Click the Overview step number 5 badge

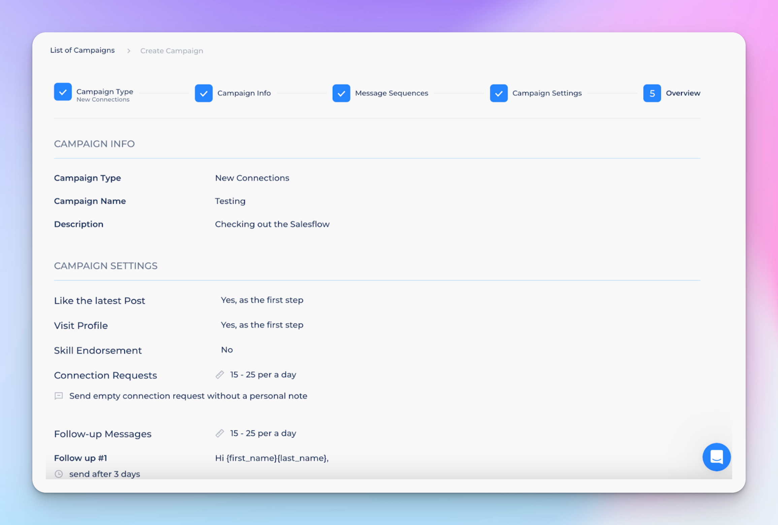(x=652, y=93)
